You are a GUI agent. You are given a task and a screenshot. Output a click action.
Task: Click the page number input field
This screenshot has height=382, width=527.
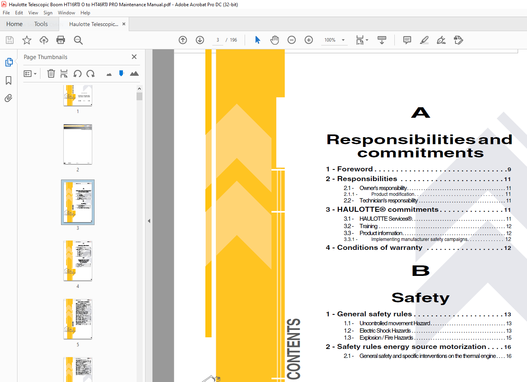218,40
